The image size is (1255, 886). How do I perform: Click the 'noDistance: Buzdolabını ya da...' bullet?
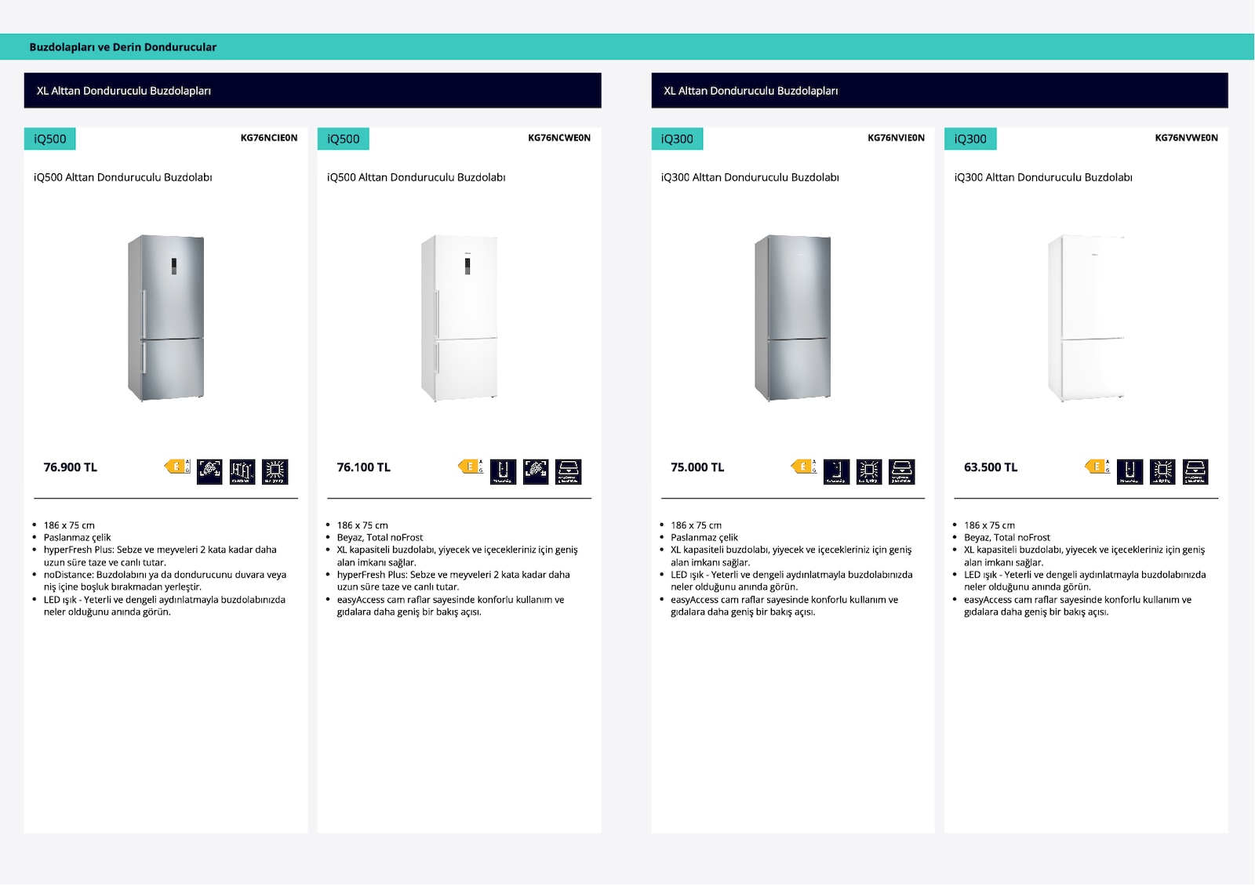pos(166,581)
